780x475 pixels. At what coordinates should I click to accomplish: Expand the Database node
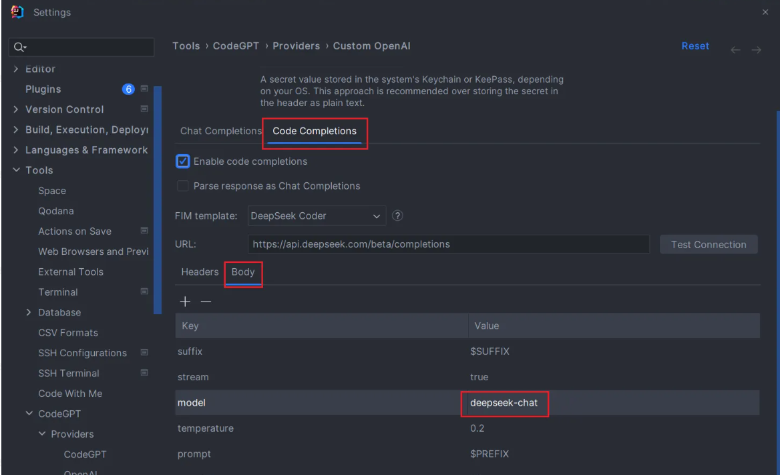(x=29, y=312)
